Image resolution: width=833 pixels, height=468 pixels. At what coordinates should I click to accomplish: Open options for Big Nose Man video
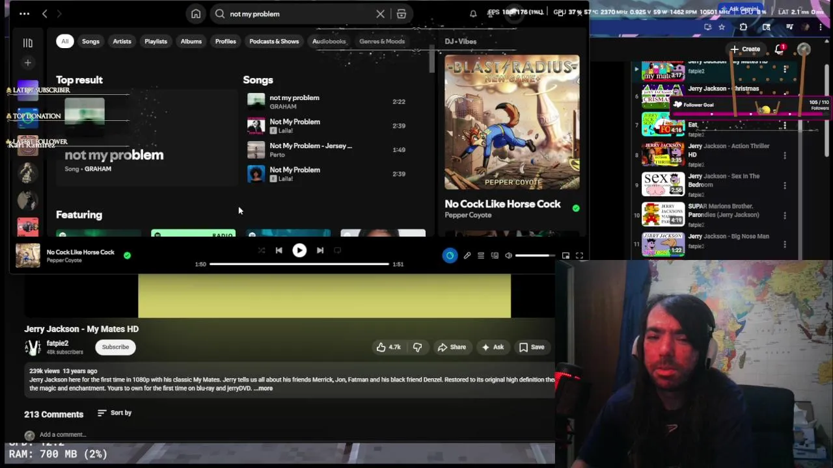point(784,245)
